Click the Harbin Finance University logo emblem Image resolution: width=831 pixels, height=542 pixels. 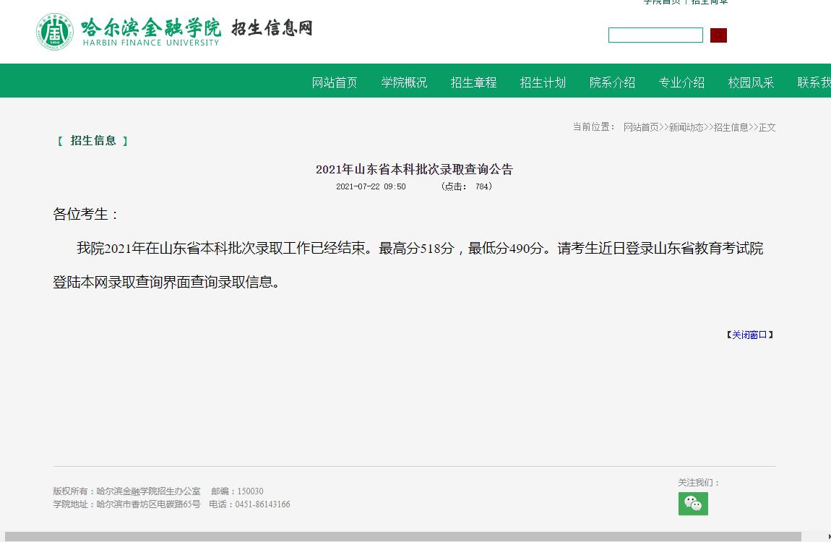[55, 32]
